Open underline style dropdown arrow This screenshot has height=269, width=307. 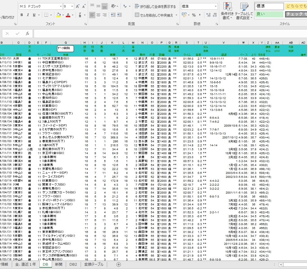(x=39, y=15)
